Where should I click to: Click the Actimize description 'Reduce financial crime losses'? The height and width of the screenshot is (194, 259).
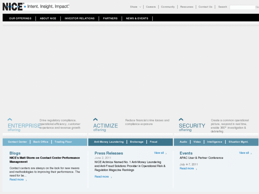click(x=147, y=122)
